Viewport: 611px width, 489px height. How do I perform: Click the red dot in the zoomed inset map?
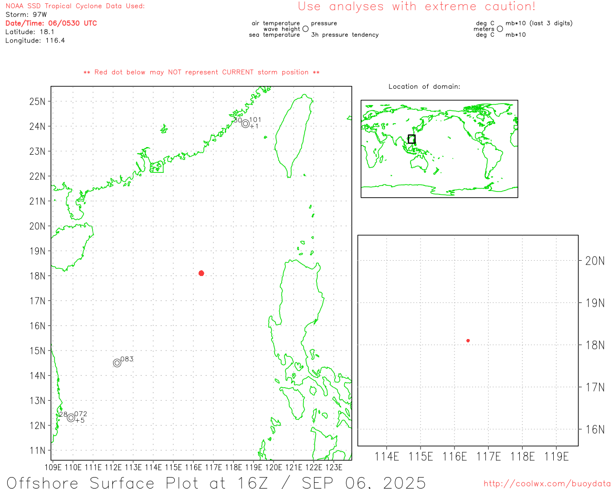coord(468,340)
